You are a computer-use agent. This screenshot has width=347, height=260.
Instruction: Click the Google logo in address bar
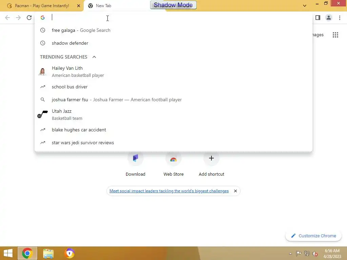point(43,18)
